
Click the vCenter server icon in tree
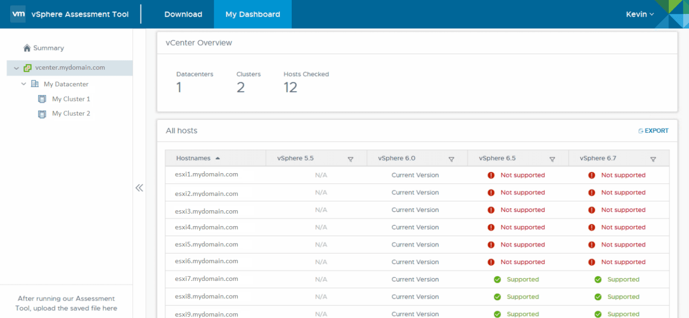pos(28,68)
